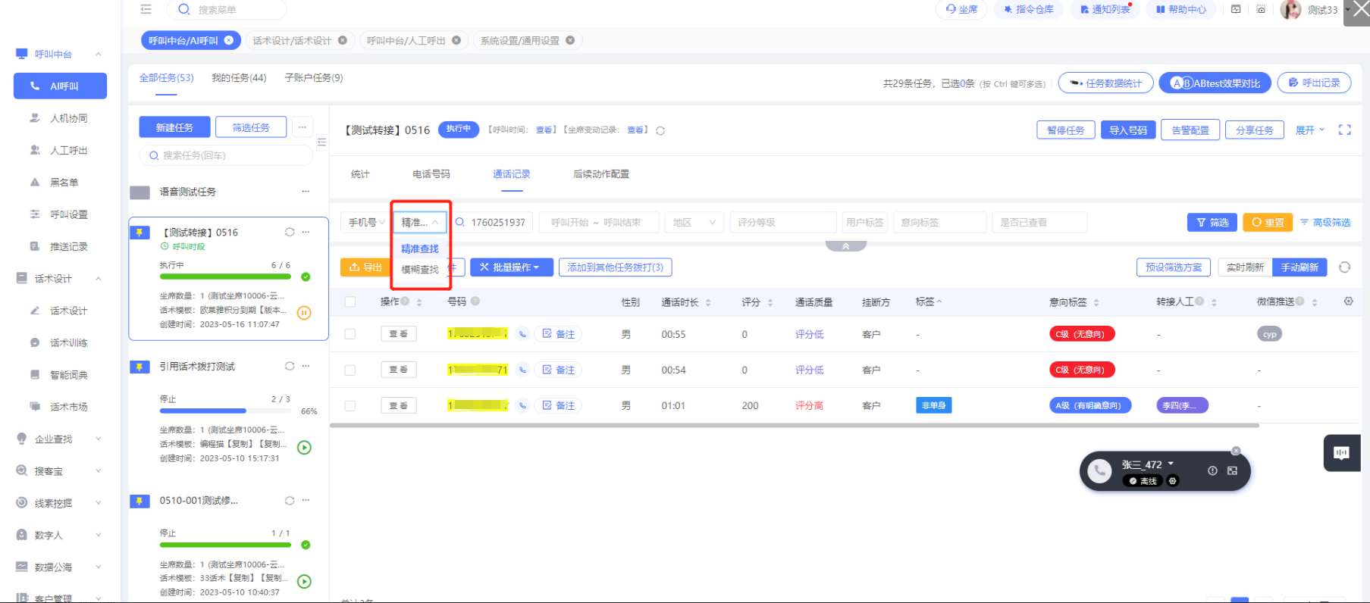Open the 我的任务(44) tab

click(239, 78)
